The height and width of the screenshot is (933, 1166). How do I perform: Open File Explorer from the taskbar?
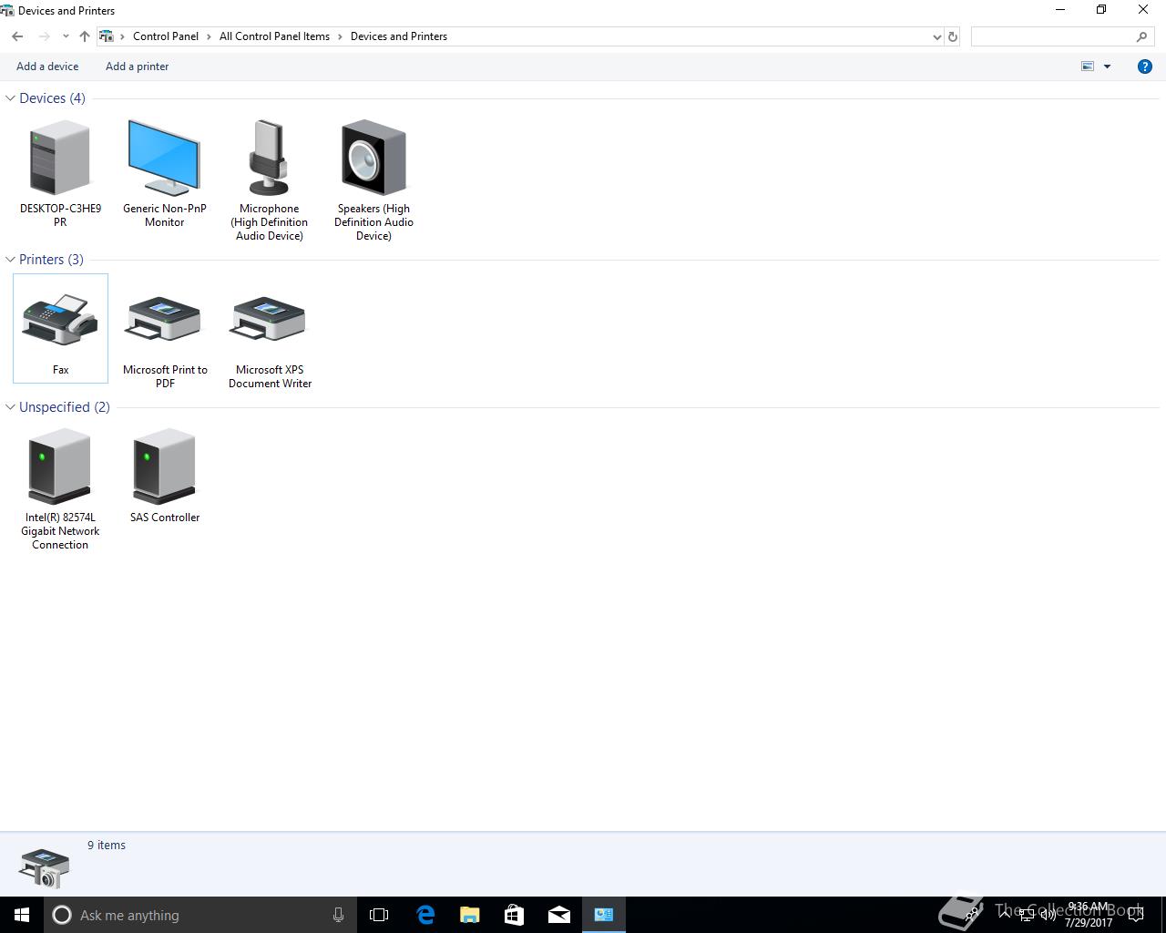pos(469,915)
